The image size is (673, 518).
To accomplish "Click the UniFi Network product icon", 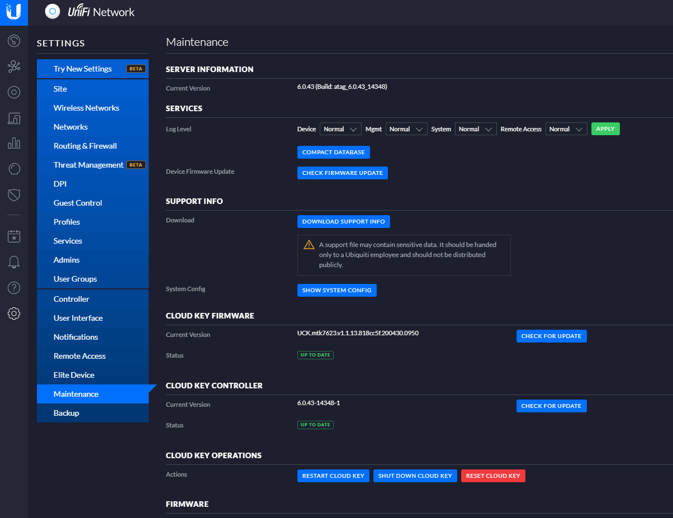I will [53, 12].
